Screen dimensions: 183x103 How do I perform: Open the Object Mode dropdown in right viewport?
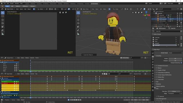[x=85, y=9]
